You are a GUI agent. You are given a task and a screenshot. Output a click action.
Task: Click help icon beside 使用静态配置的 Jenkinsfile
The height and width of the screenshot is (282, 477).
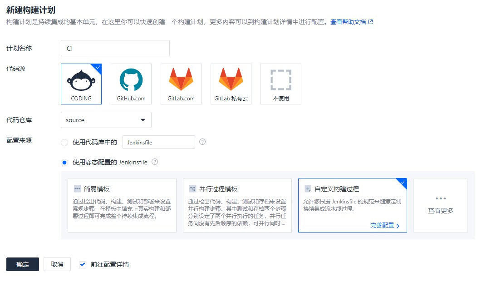pyautogui.click(x=155, y=162)
